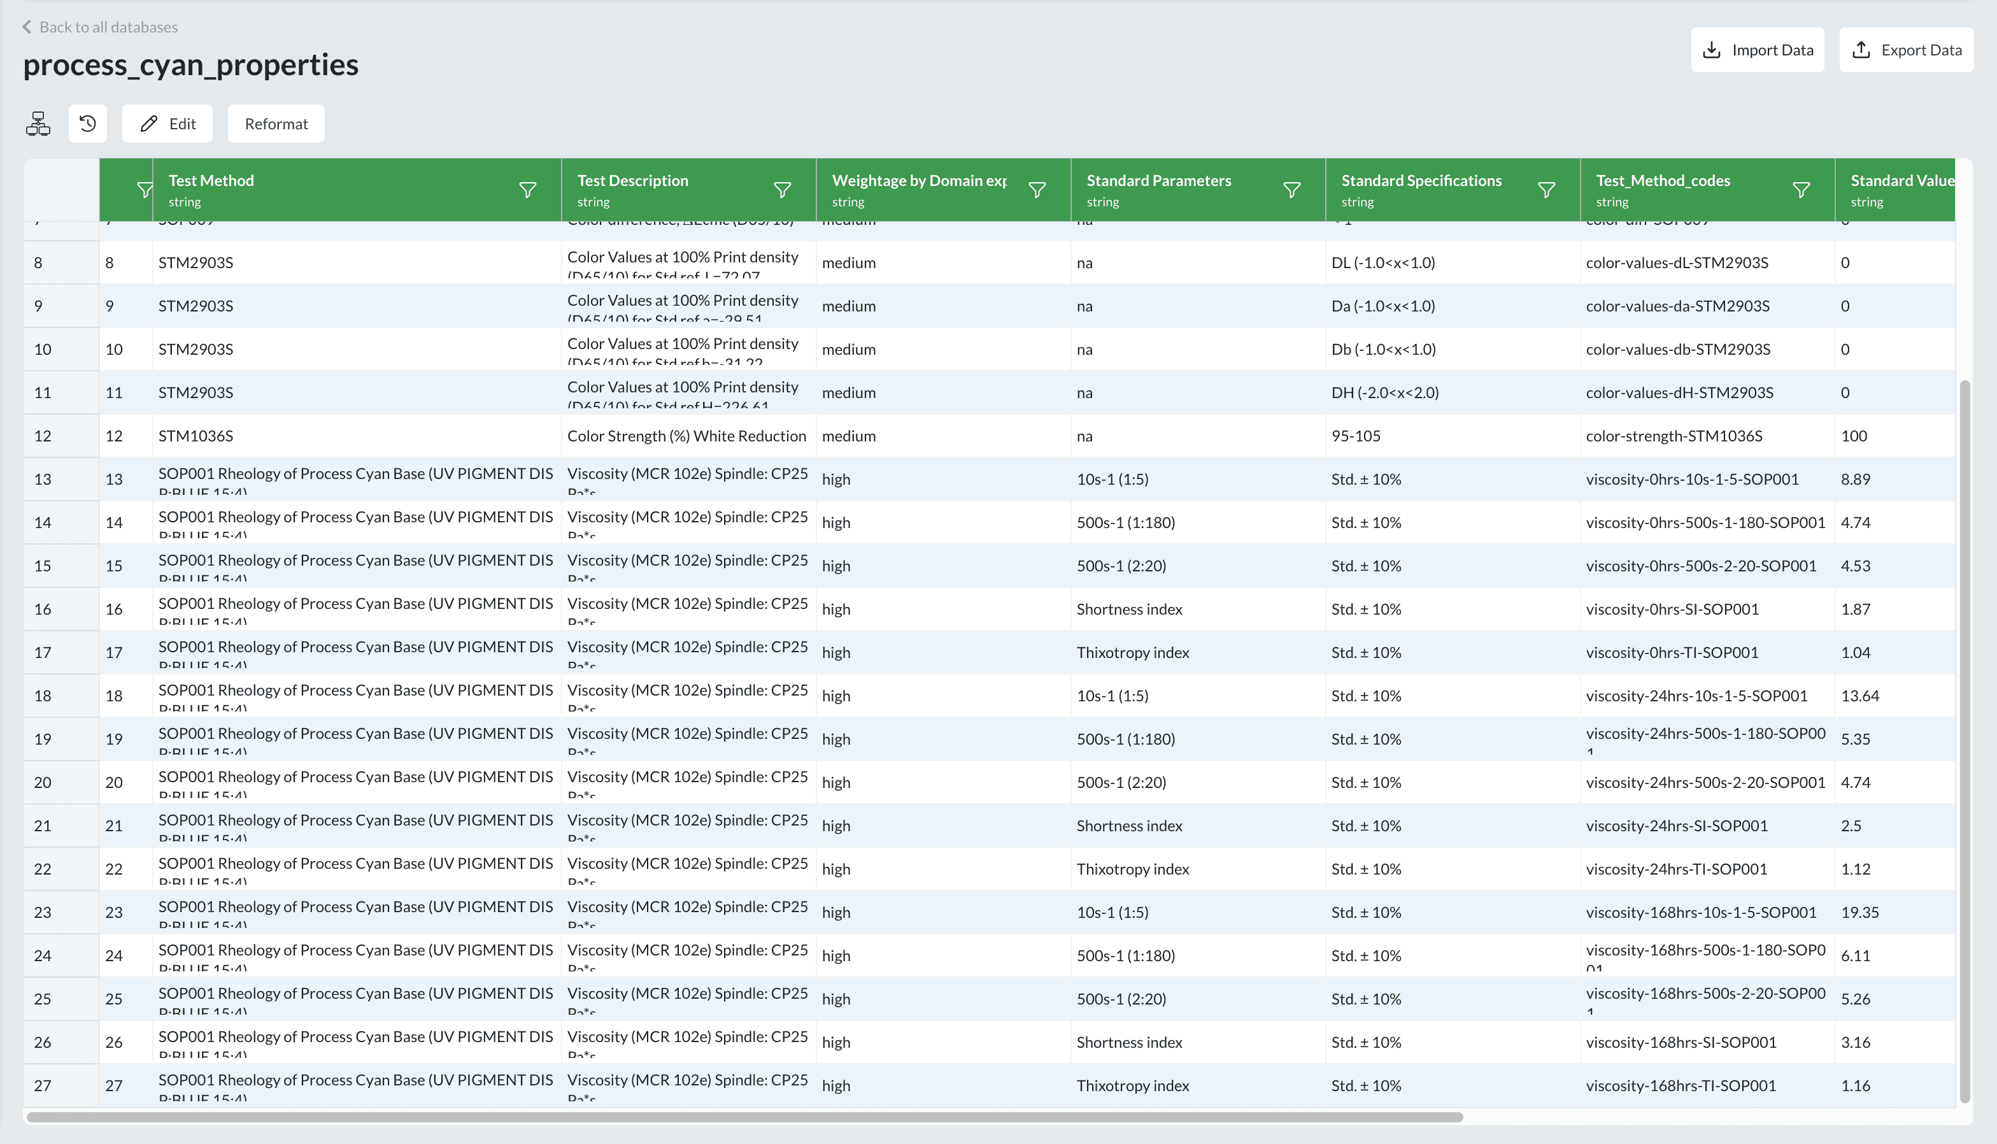Screen dimensions: 1997x1144
Task: Click Import Data button
Action: click(x=1757, y=50)
